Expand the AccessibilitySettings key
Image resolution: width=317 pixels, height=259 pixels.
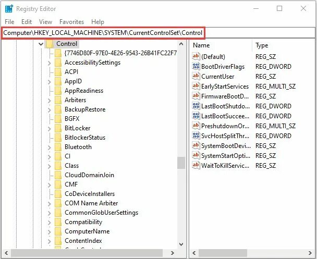click(50, 63)
